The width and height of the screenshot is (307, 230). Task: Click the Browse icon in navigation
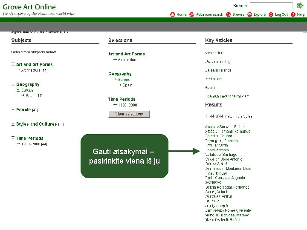pos(228,14)
